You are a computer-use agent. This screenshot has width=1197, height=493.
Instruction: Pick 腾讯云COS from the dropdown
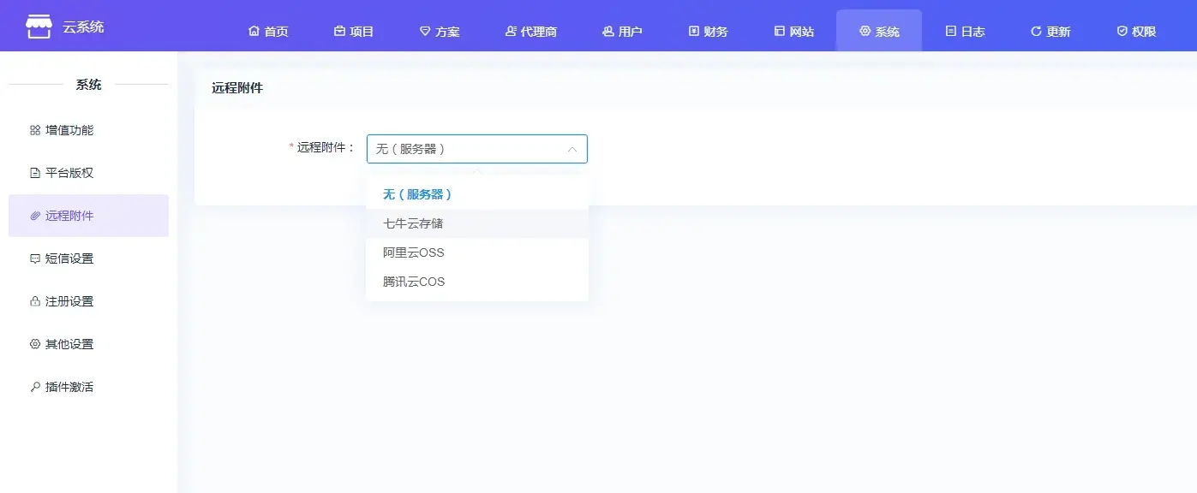click(414, 282)
